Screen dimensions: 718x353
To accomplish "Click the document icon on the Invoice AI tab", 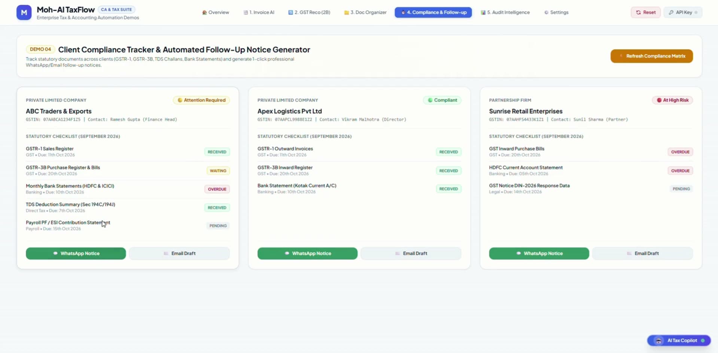I will [246, 12].
